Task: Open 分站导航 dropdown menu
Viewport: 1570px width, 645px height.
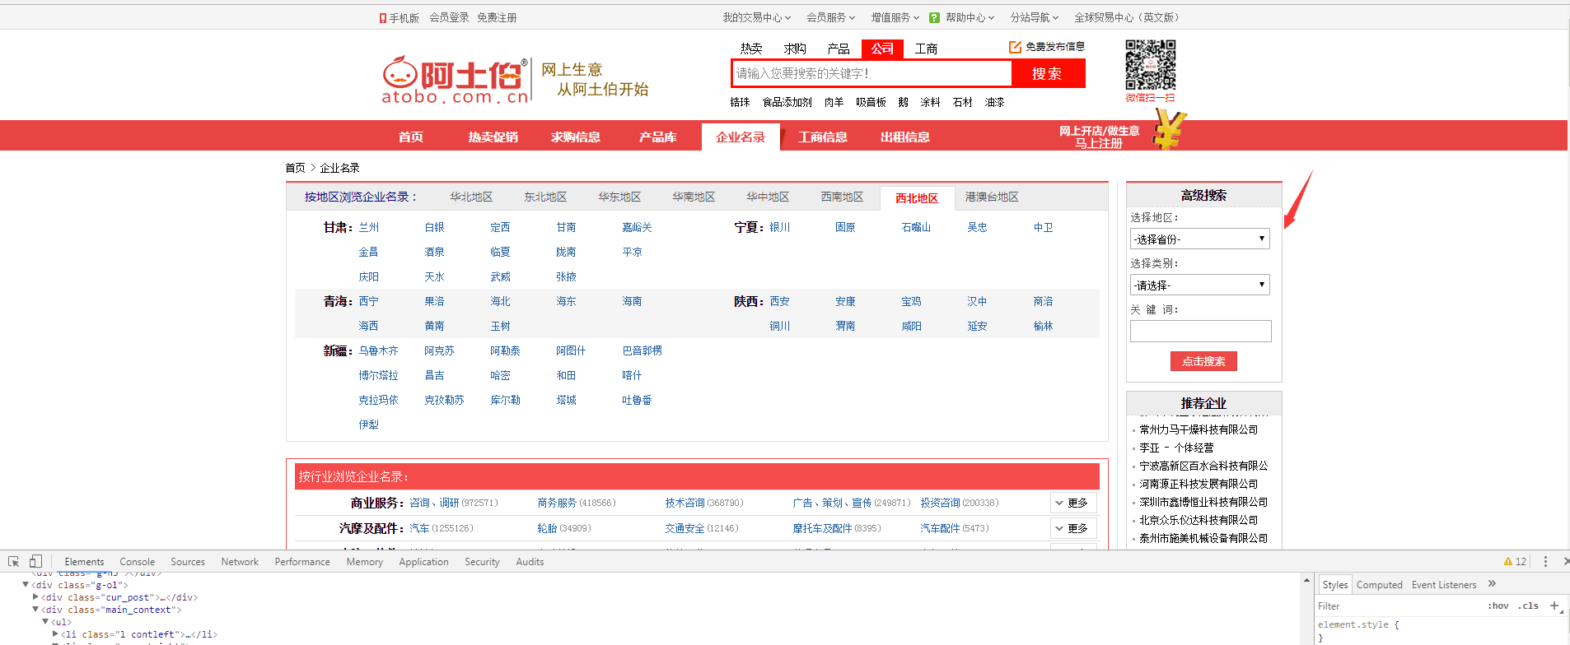Action: click(x=1034, y=17)
